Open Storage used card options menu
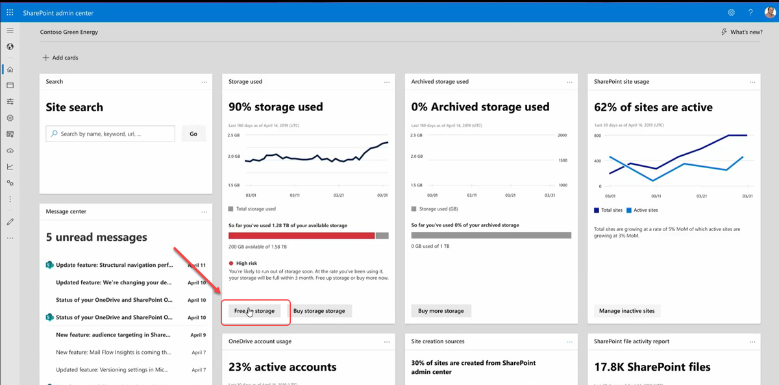779x385 pixels. click(x=387, y=82)
